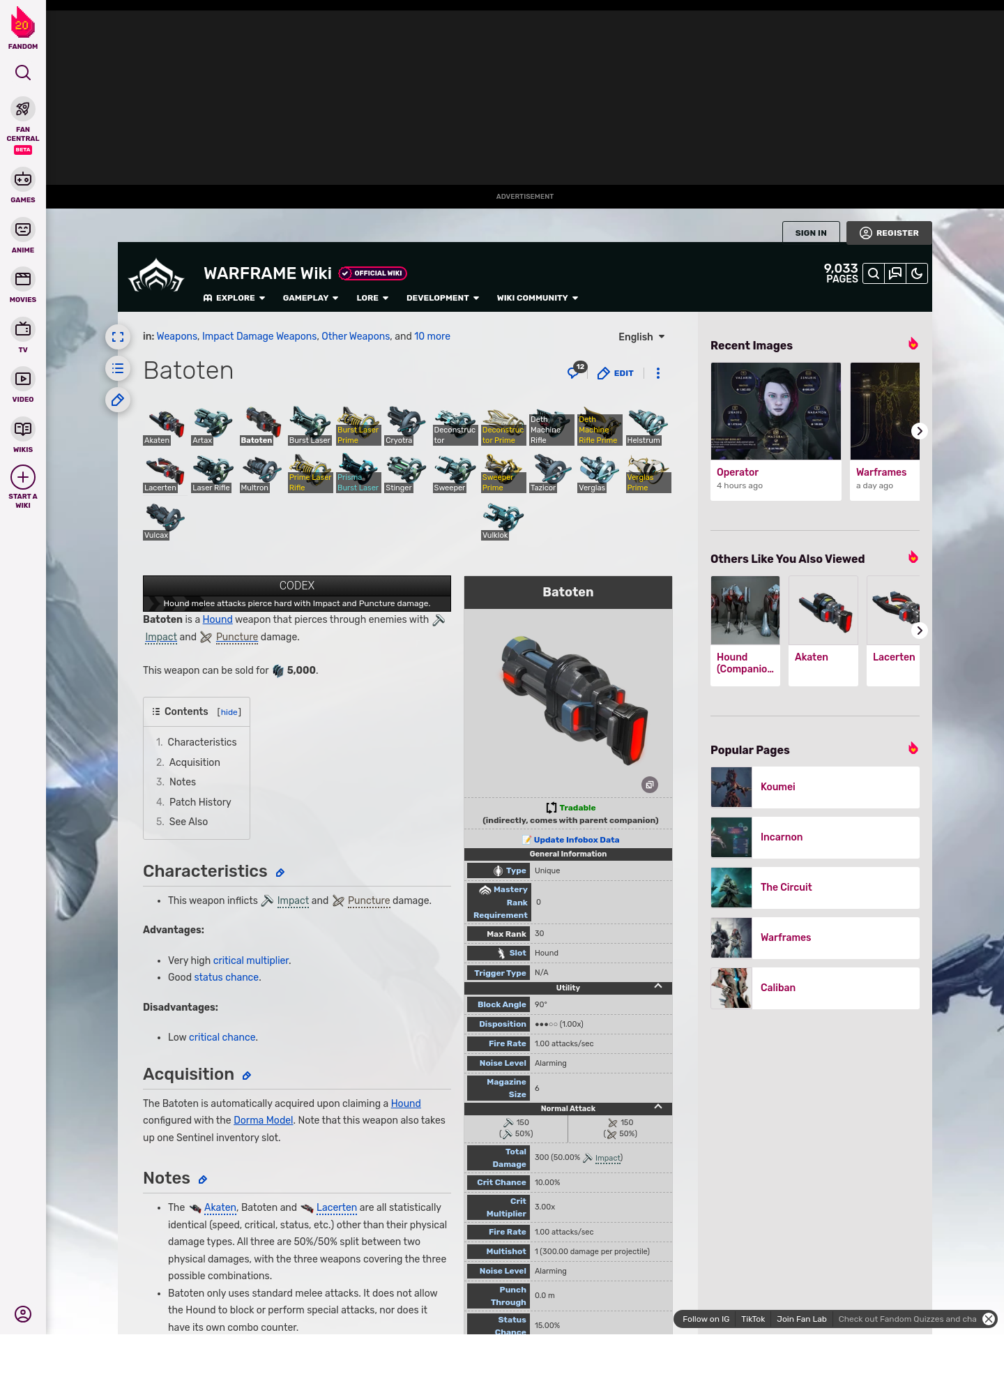
Task: Edit the Characteristics section pencil icon
Action: pyautogui.click(x=280, y=873)
